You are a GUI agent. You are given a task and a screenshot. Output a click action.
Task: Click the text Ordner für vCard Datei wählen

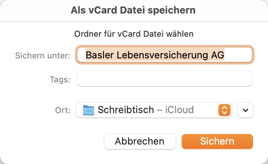(134, 34)
